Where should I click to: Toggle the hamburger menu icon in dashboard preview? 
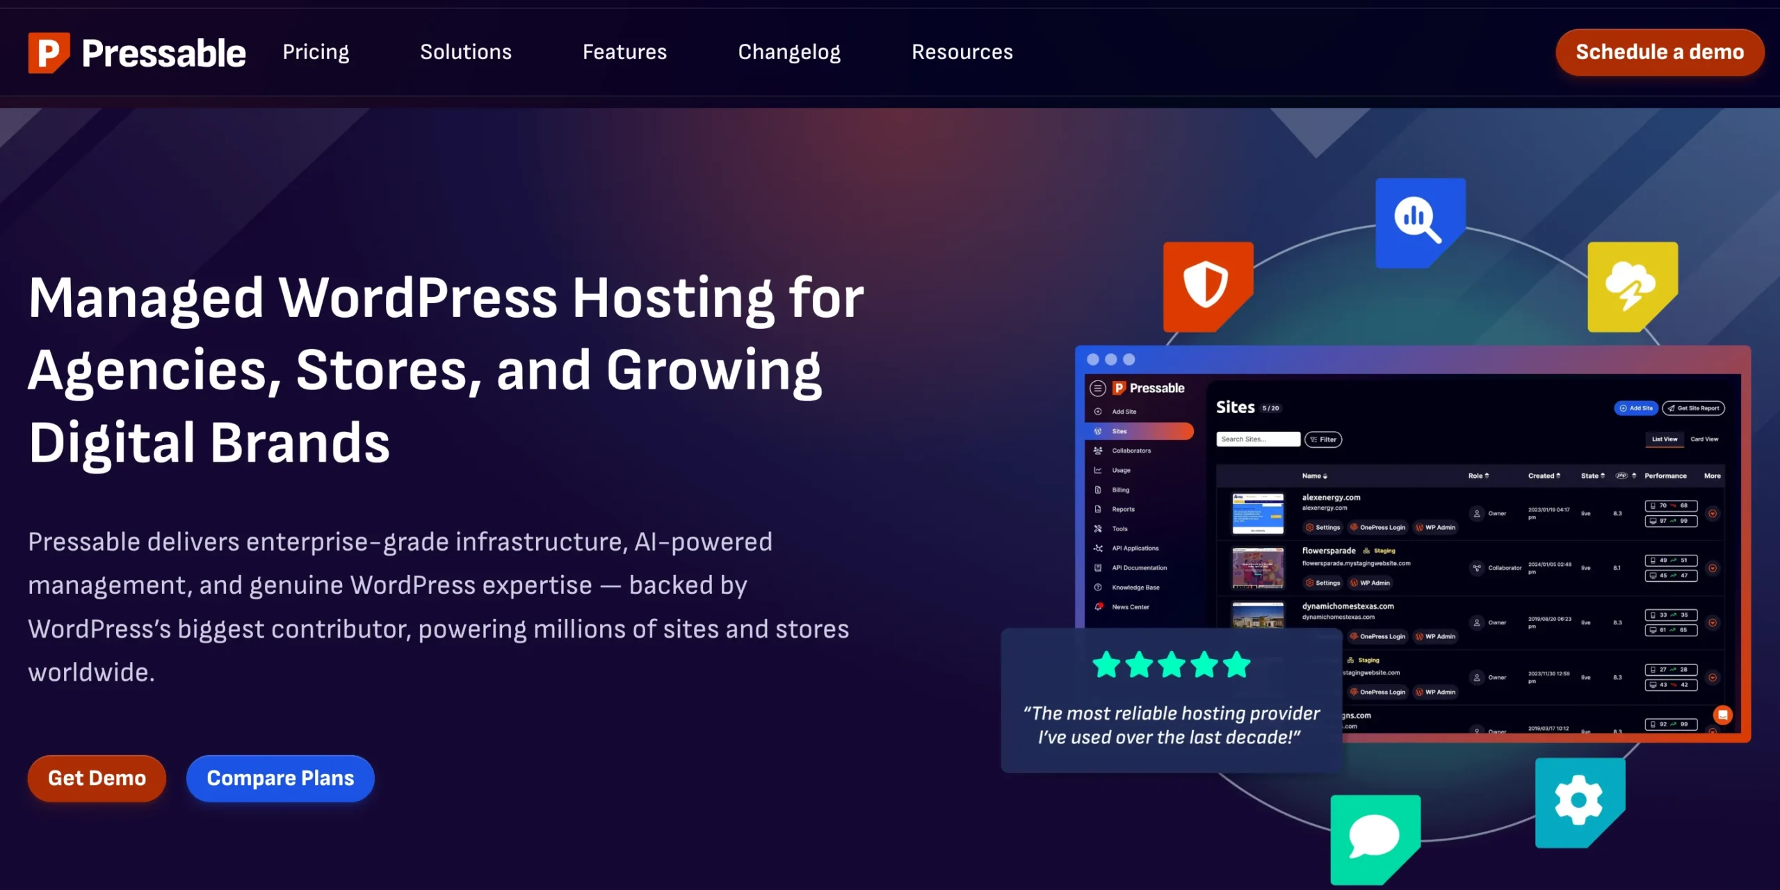(x=1098, y=388)
